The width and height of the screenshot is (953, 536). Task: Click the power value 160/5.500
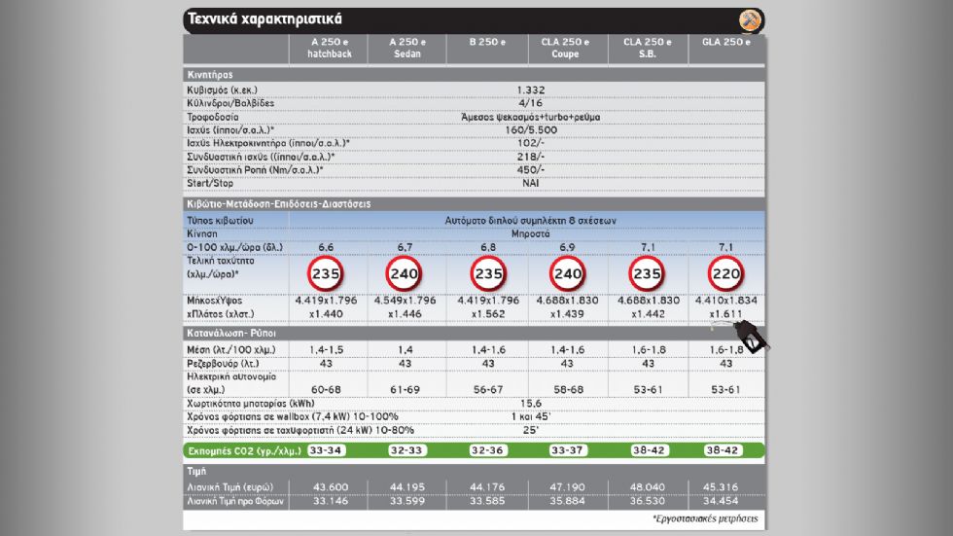point(531,130)
